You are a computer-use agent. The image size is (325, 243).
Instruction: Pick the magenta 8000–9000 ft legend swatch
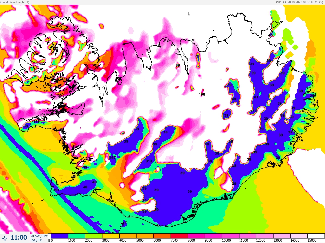[196, 236]
